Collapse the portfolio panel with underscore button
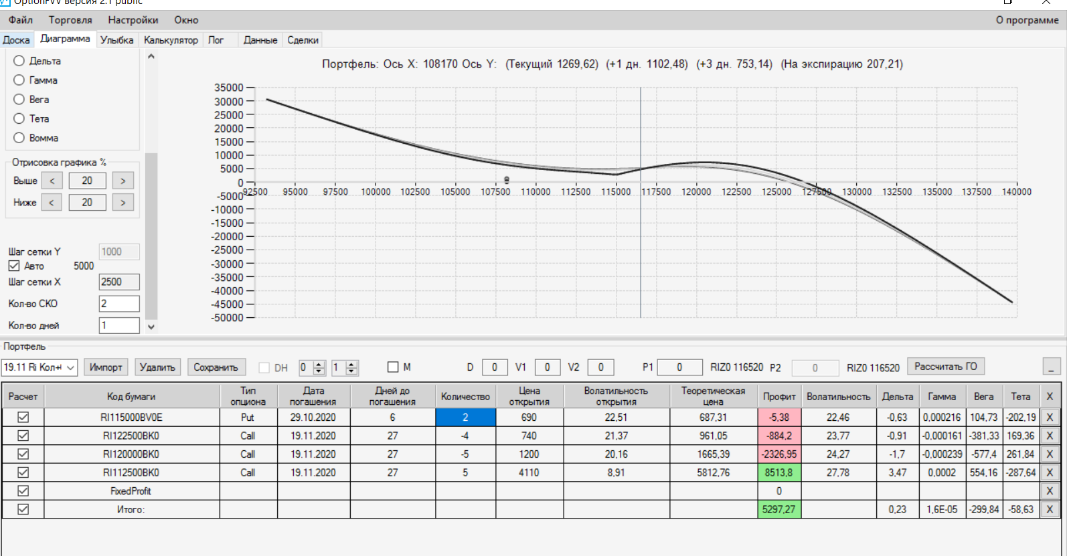The height and width of the screenshot is (556, 1067). click(x=1052, y=367)
